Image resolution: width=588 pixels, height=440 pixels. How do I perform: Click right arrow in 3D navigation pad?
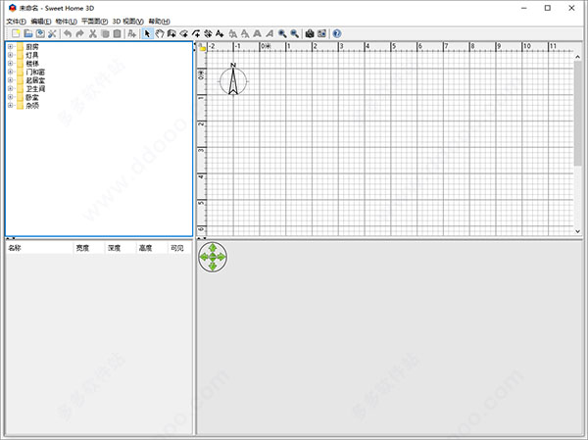[x=221, y=257]
